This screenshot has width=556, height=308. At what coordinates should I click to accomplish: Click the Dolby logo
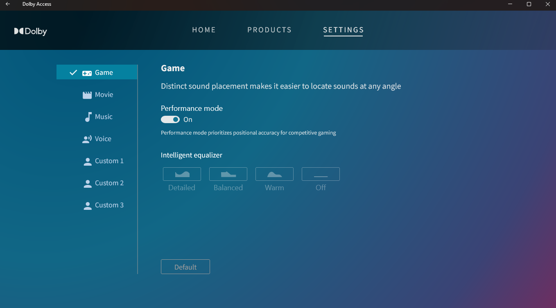point(31,31)
